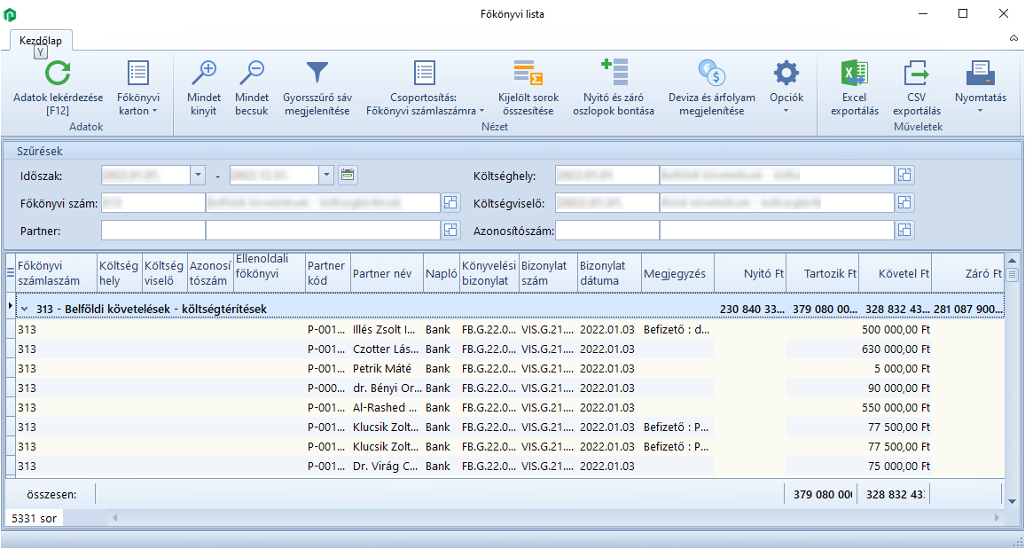The height and width of the screenshot is (549, 1025).
Task: Toggle Nyitó és záró oszlopok bontása
Action: coord(613,74)
